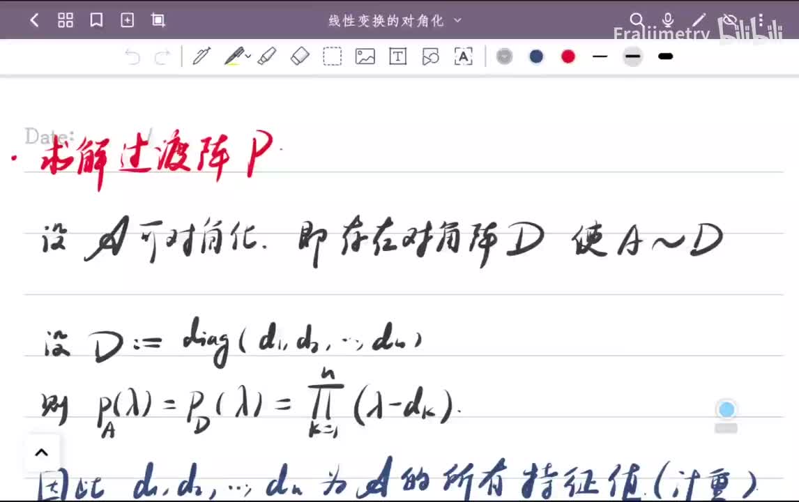
Task: Open the title dropdown arrow
Action: pyautogui.click(x=457, y=20)
